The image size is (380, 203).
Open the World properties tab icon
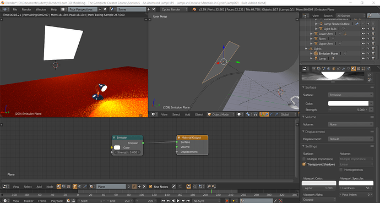329,69
